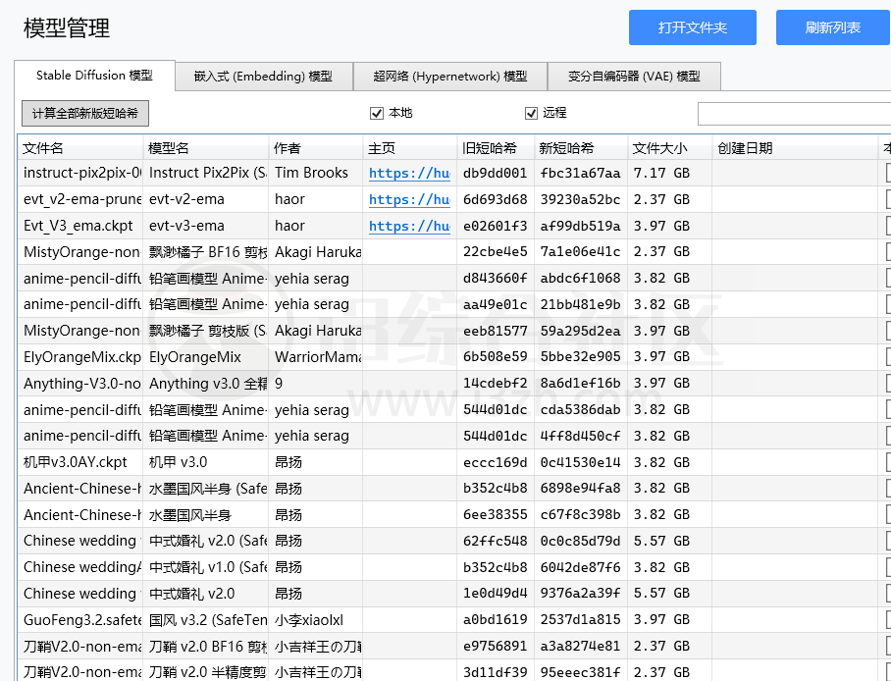Open homepage link in evt-v3-ema row
Image resolution: width=891 pixels, height=681 pixels.
[x=409, y=227]
